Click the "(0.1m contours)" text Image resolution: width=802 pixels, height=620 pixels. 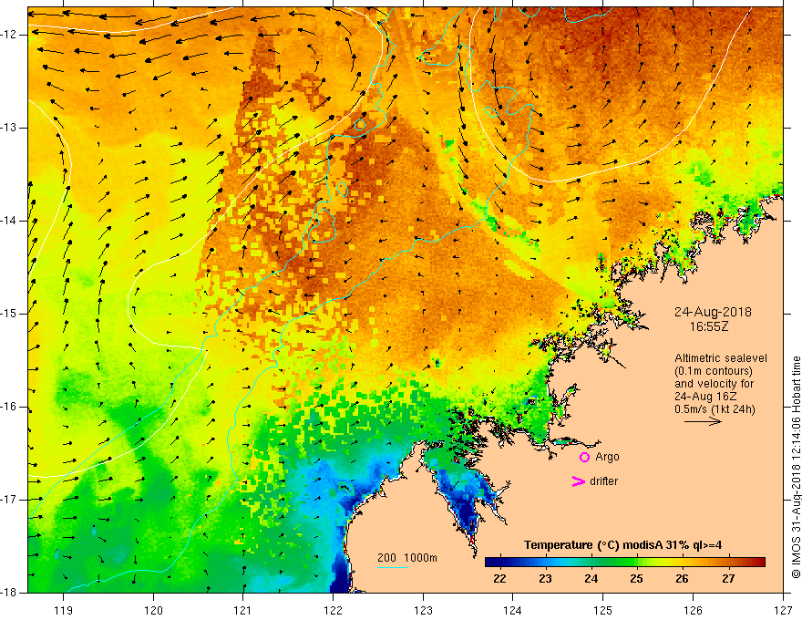click(x=714, y=371)
